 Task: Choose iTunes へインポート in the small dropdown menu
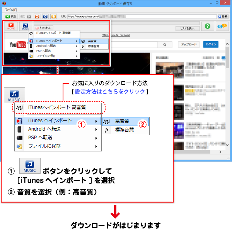pos(54,41)
